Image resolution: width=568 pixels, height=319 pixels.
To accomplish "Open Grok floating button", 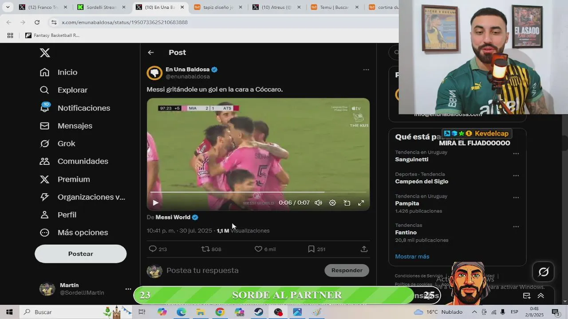I will point(544,272).
